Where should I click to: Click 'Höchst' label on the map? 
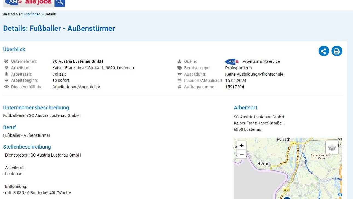[264, 163]
